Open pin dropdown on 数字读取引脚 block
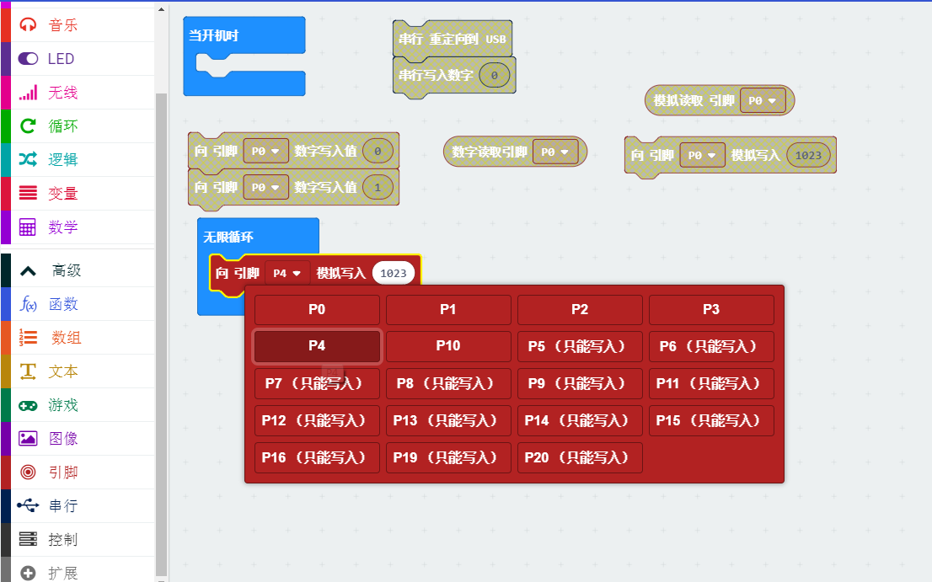Viewport: 932px width, 582px height. coord(555,152)
